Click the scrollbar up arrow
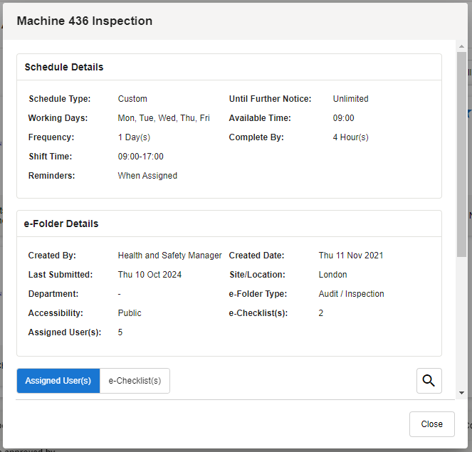The image size is (472, 452). pos(461,46)
